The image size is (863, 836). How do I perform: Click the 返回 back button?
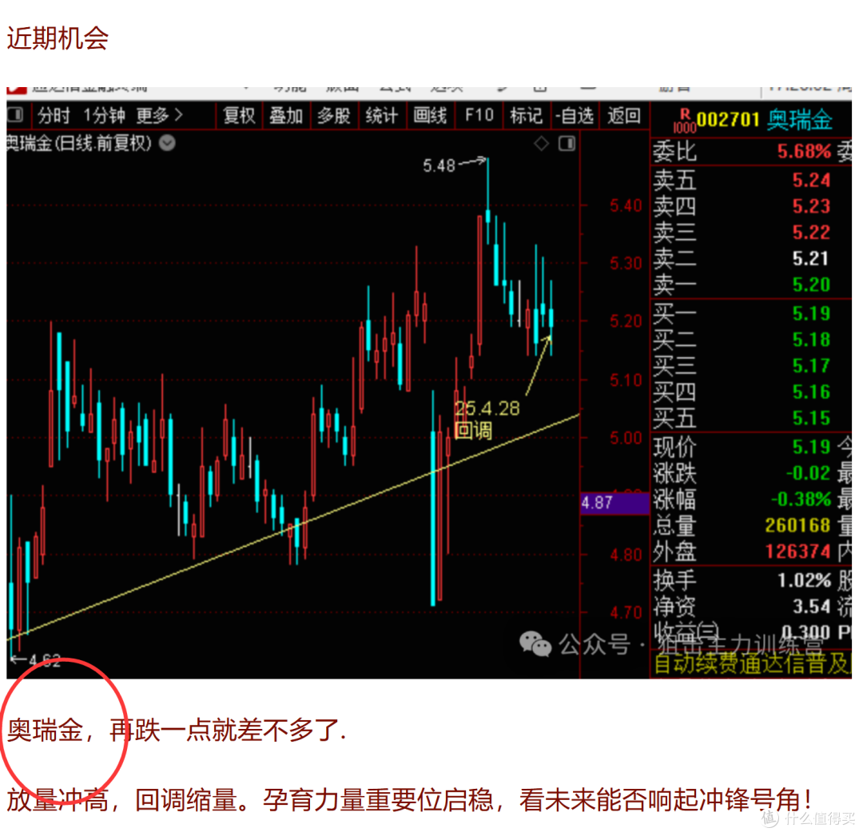pos(624,116)
